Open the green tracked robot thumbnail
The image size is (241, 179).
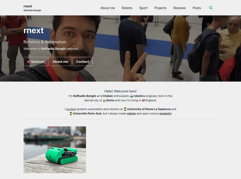[x=55, y=150]
